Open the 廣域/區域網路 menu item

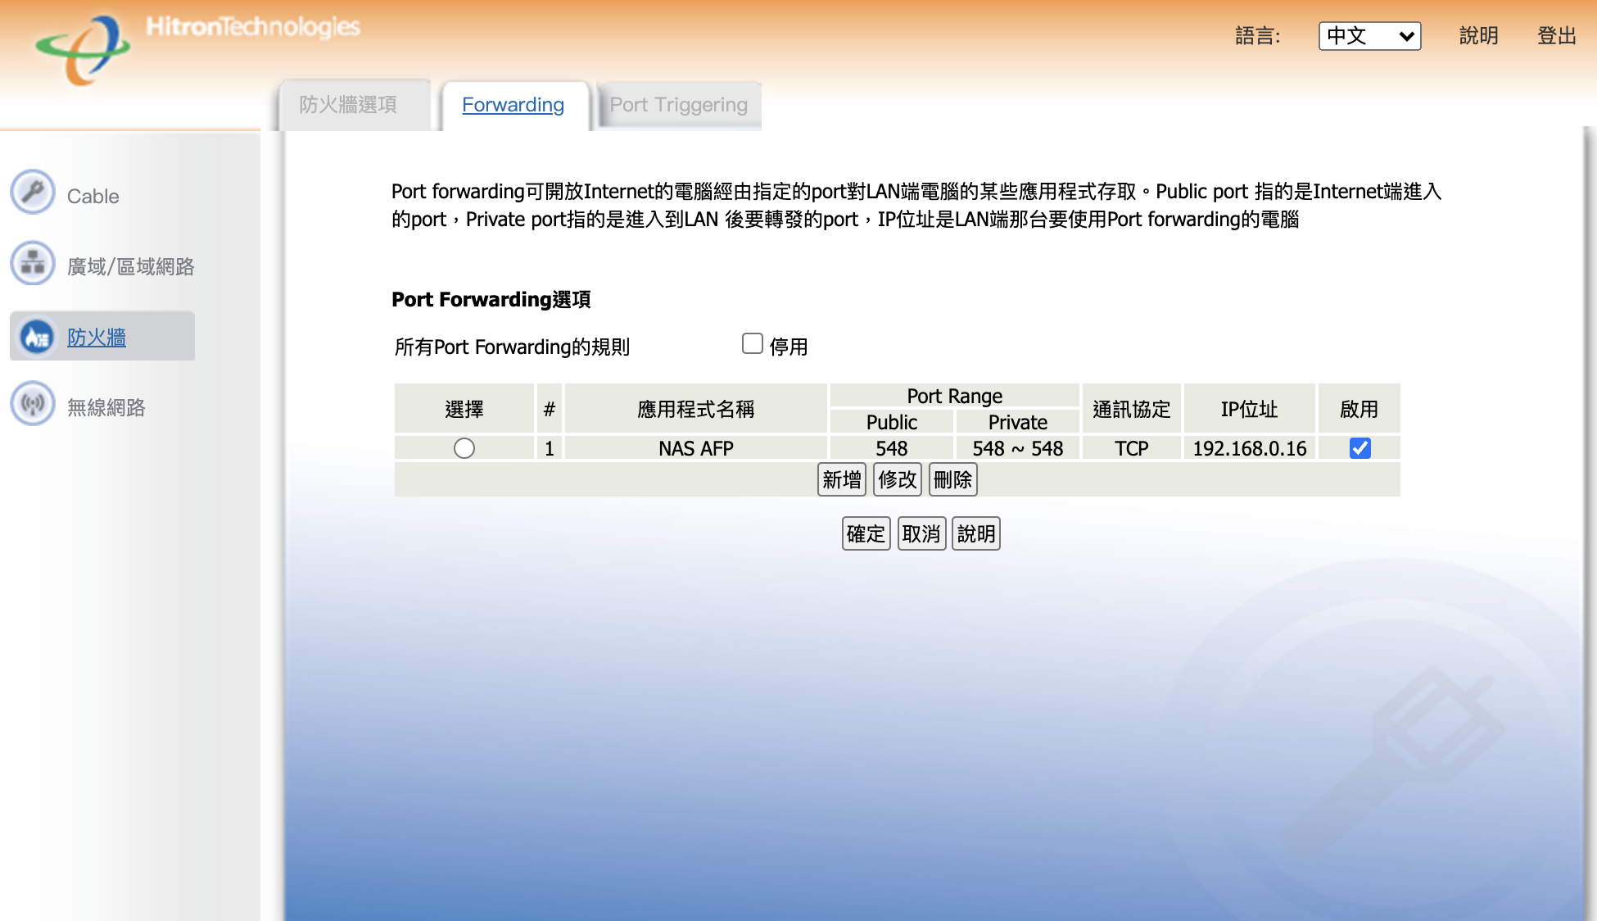pyautogui.click(x=131, y=267)
